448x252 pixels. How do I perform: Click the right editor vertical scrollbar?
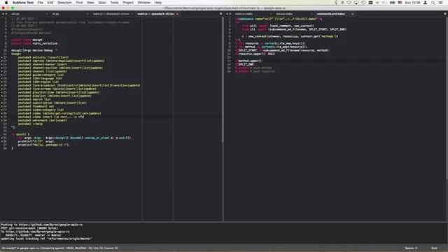point(447,99)
